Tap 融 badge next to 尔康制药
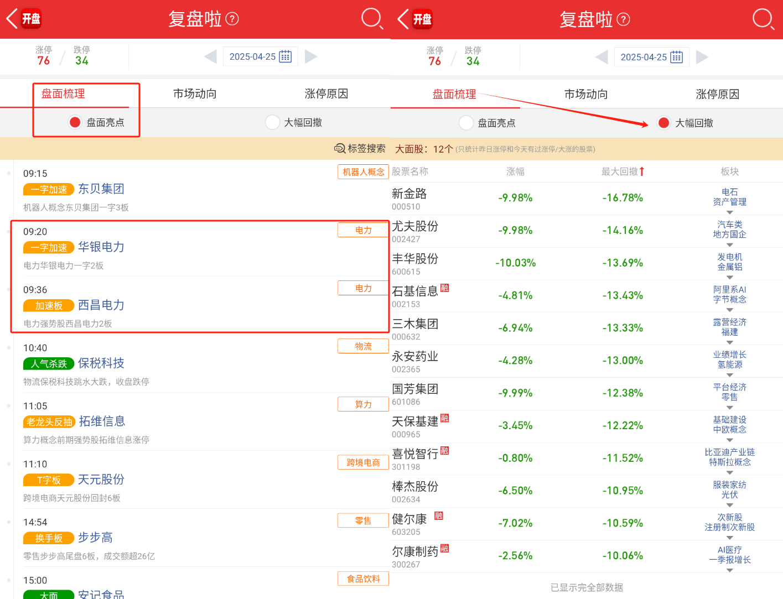Screen dimensions: 783x599 point(444,549)
